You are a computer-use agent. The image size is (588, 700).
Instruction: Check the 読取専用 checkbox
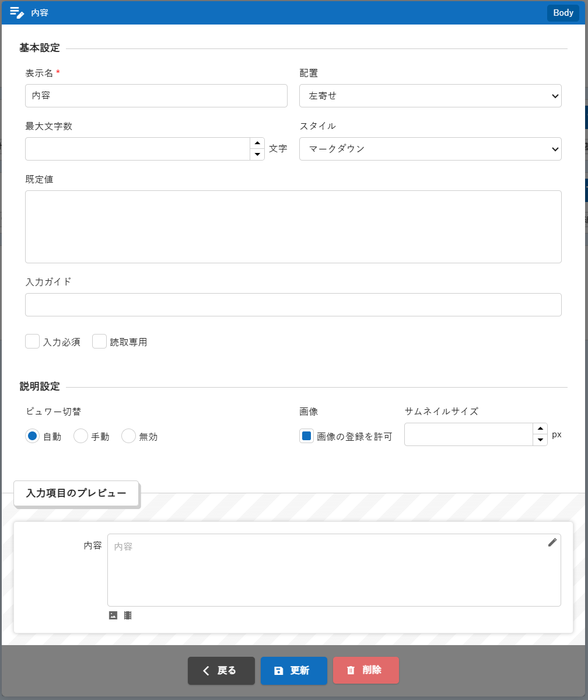coord(100,342)
